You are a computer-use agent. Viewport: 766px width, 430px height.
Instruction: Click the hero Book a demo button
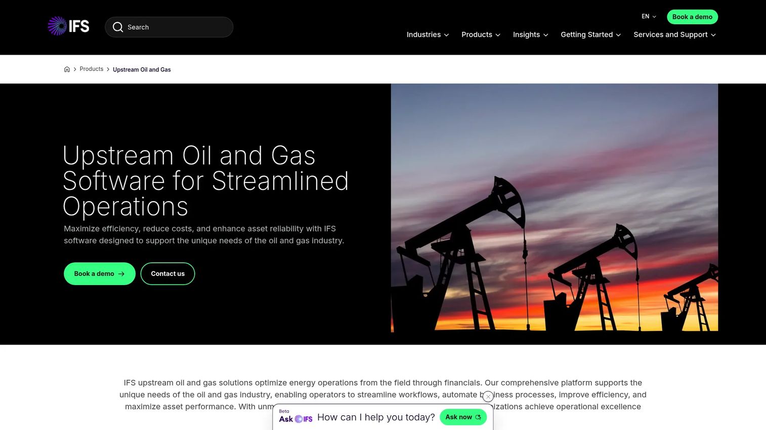100,274
